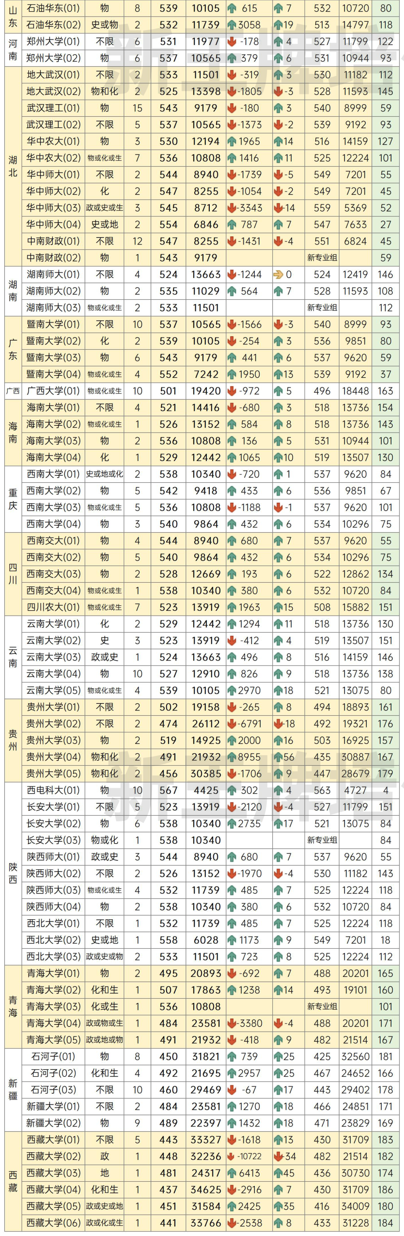Image resolution: width=404 pixels, height=1236 pixels.
Task: Select the 重庆 province cell
Action: point(13,499)
